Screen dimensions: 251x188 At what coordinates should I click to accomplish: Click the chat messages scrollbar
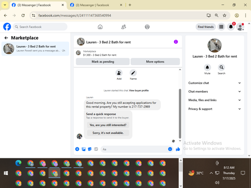click(180, 113)
